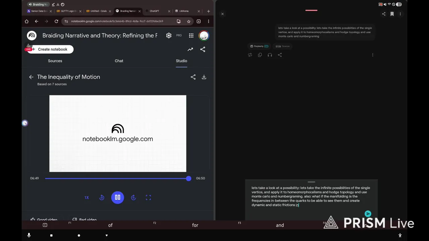Pause the video with the blue pause button
The width and height of the screenshot is (429, 241).
coord(118,197)
